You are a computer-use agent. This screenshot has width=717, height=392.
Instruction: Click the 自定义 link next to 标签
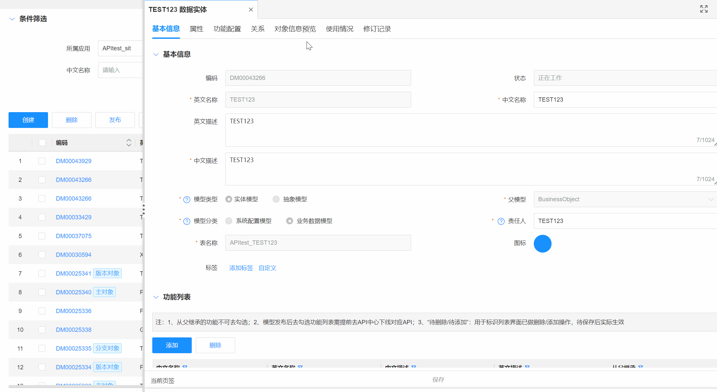(267, 268)
